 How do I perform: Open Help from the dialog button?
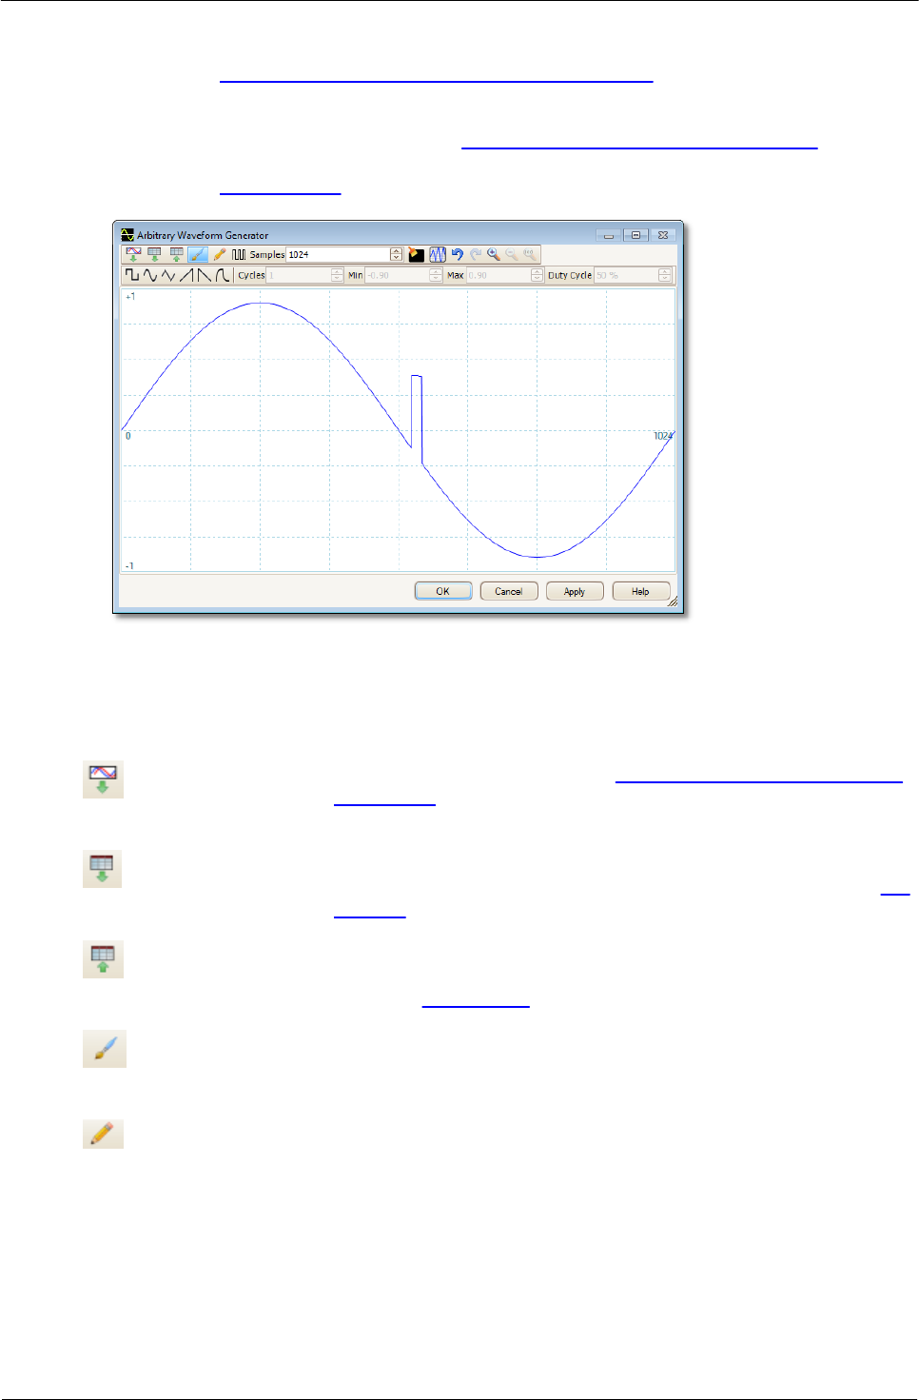[x=640, y=591]
